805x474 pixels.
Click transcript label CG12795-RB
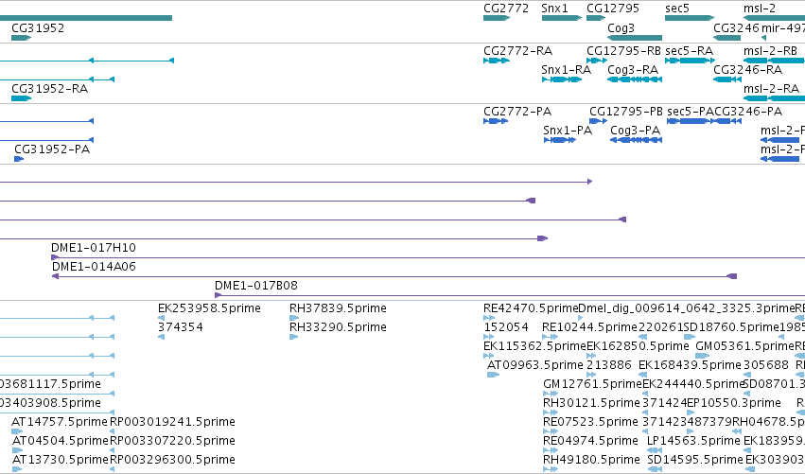coord(623,51)
